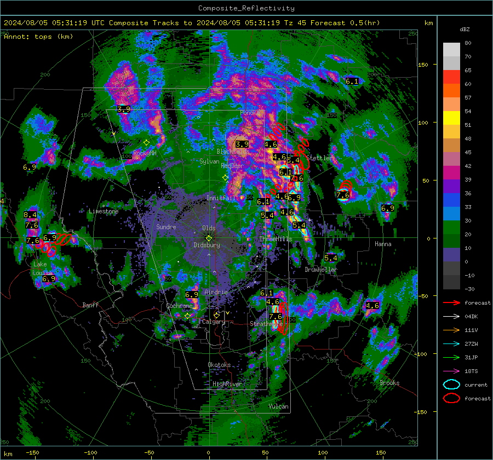
Task: Click the Lacombe city label
Action: pyautogui.click(x=236, y=137)
